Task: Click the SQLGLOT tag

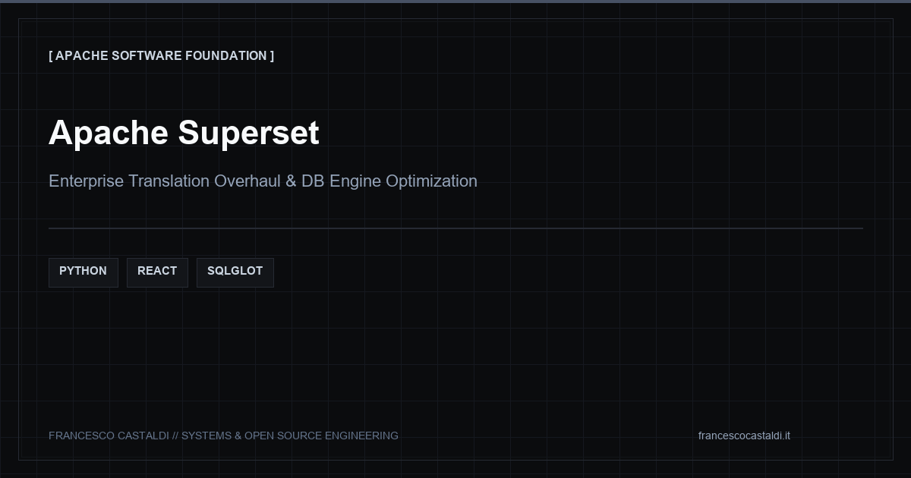Action: (x=235, y=272)
